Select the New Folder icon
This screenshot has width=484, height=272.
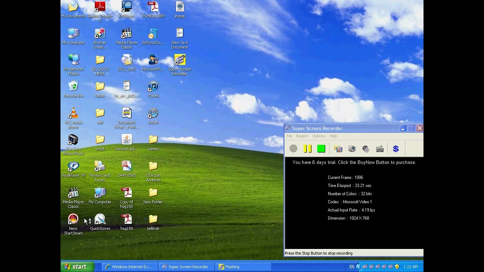(153, 195)
